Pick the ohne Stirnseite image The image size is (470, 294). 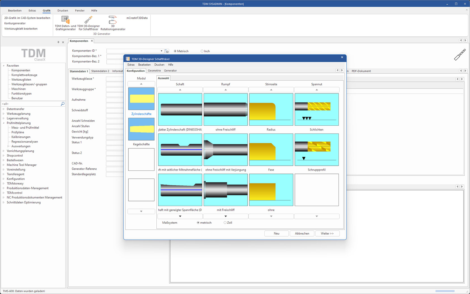click(x=271, y=190)
